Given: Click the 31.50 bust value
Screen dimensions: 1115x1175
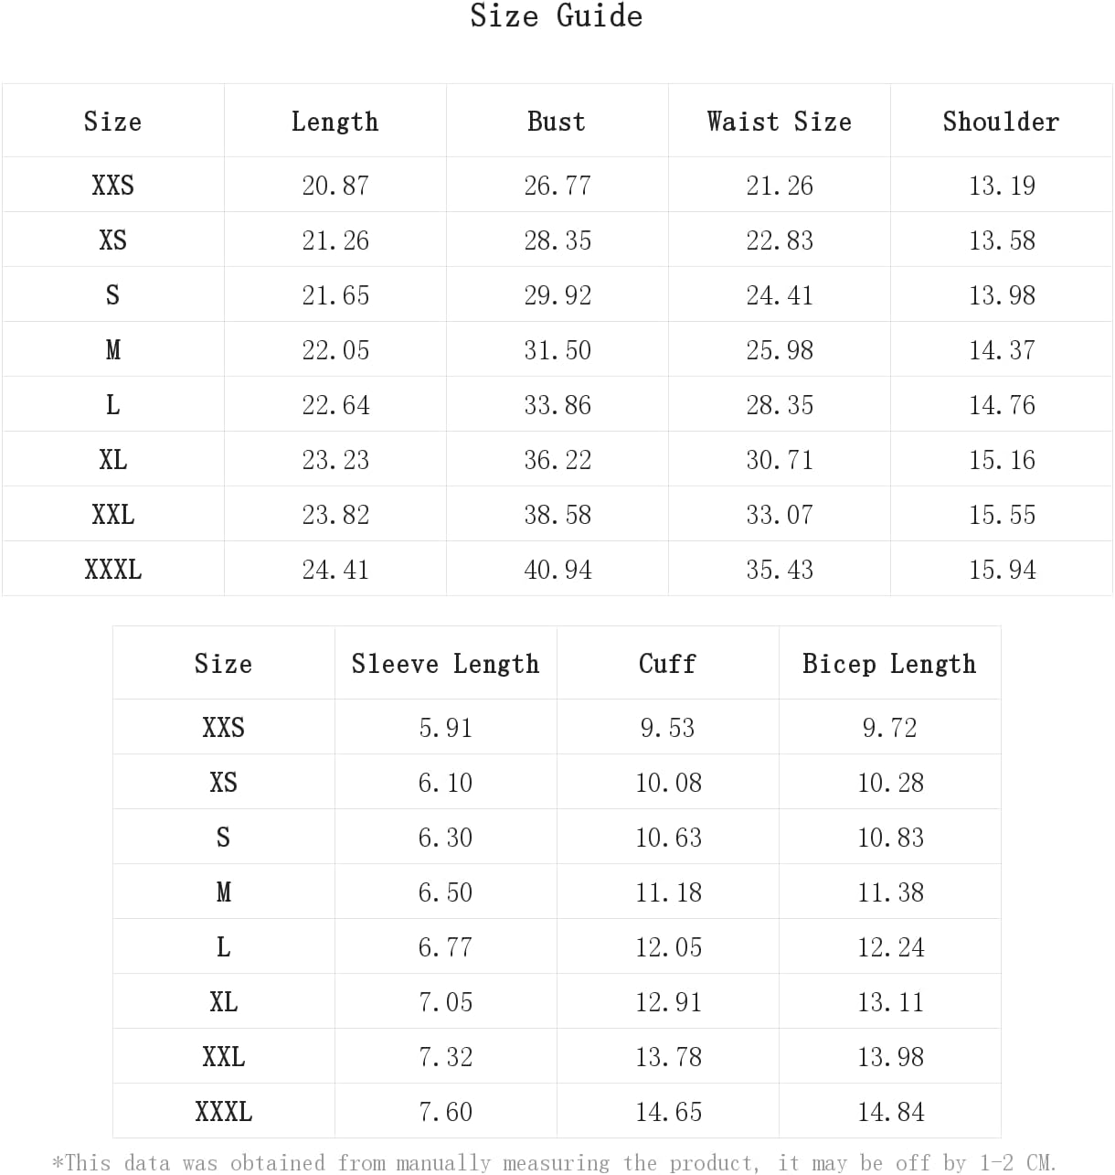Looking at the screenshot, I should (x=557, y=350).
